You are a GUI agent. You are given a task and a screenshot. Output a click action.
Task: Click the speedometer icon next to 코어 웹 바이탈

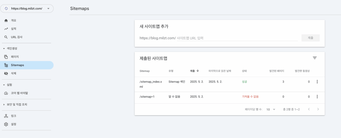pos(6,93)
